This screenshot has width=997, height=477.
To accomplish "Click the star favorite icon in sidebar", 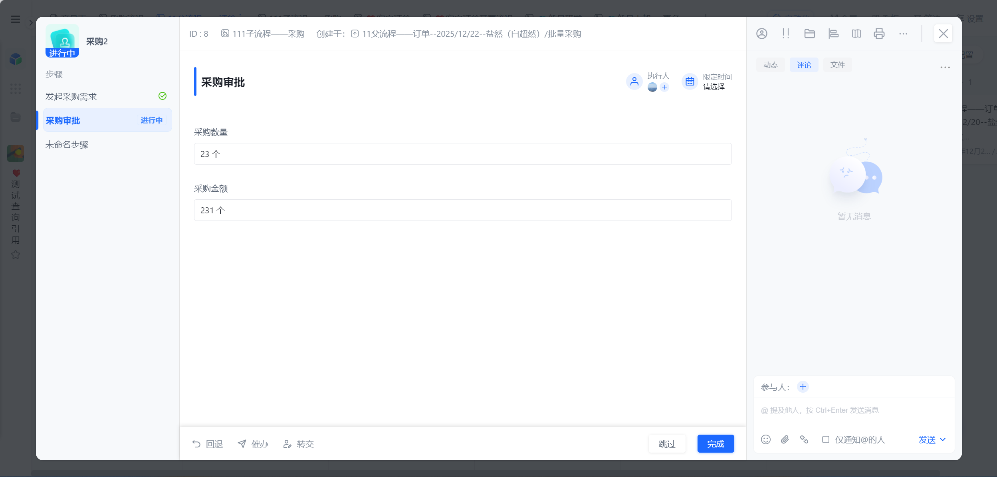I will click(x=16, y=254).
